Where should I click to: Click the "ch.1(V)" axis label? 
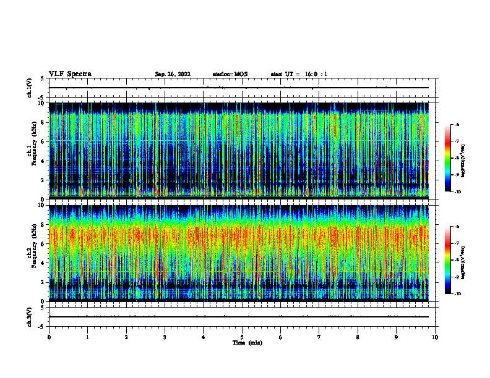pos(29,88)
